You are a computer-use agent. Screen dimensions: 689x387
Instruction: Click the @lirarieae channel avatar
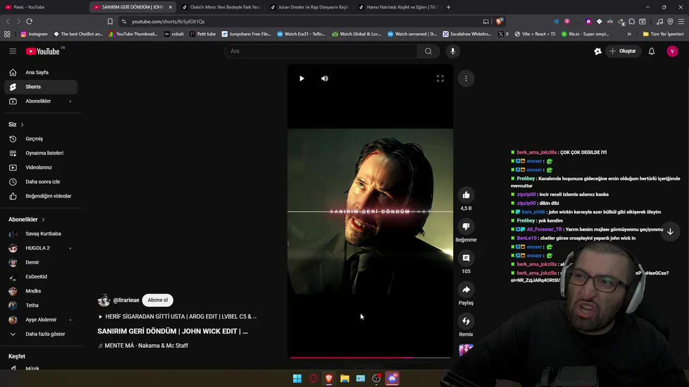pos(104,300)
